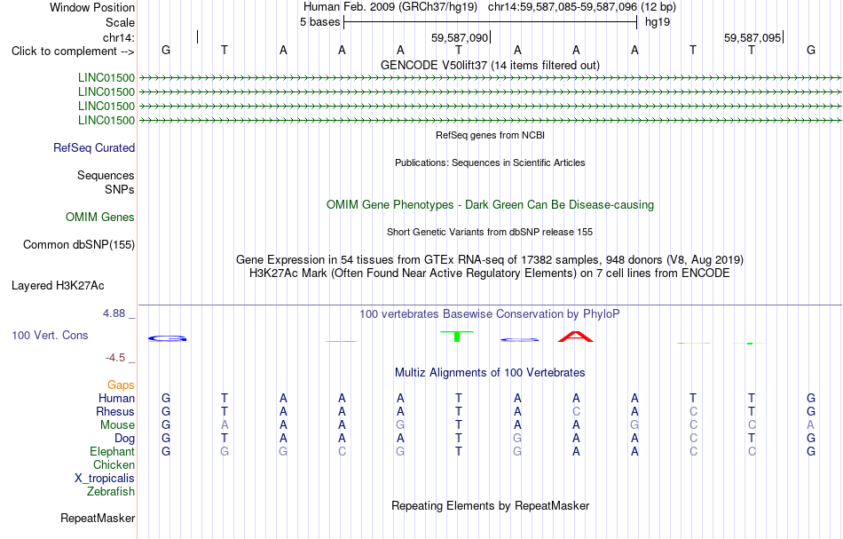Click the Window Position label
This screenshot has height=539, width=843.
pos(92,7)
